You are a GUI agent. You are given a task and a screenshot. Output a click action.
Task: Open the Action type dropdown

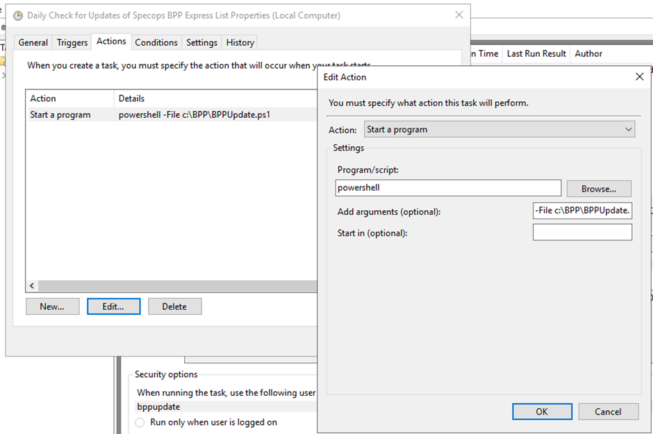coord(499,129)
